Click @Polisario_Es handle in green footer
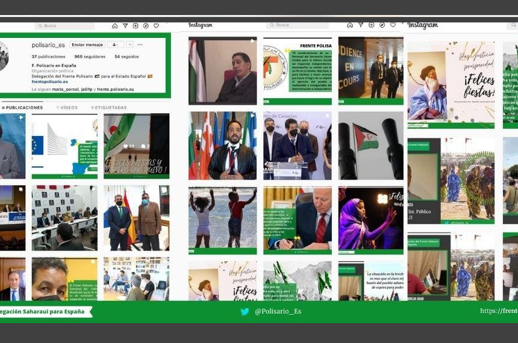 pos(278,311)
